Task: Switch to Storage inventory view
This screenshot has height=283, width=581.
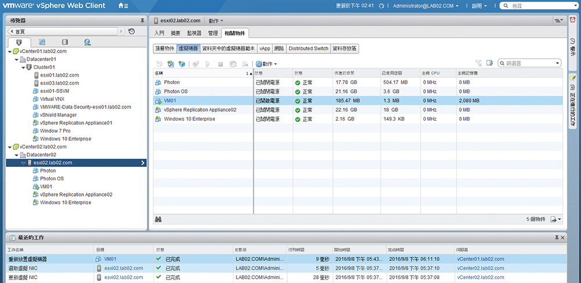Action: pos(65,42)
